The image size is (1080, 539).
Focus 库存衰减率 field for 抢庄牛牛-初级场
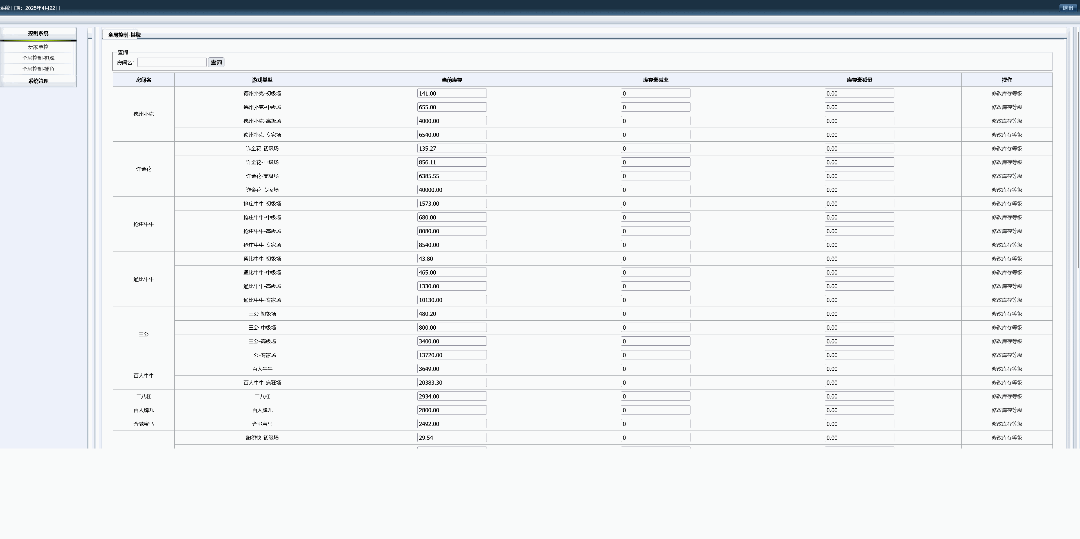(655, 203)
